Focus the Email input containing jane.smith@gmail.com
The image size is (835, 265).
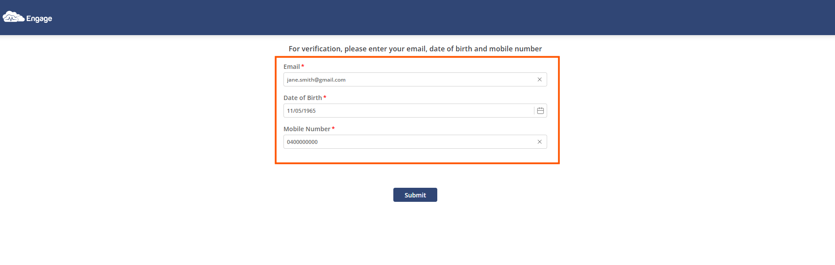[415, 79]
